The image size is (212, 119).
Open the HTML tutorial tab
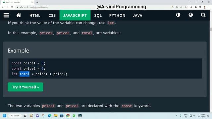click(x=35, y=16)
